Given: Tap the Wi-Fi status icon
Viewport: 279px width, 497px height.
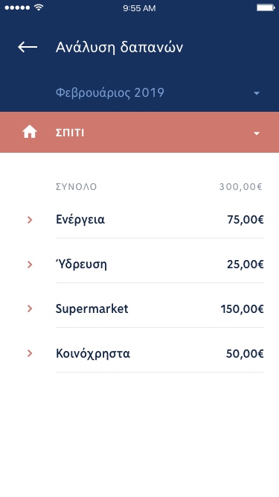Looking at the screenshot, I should click(39, 7).
